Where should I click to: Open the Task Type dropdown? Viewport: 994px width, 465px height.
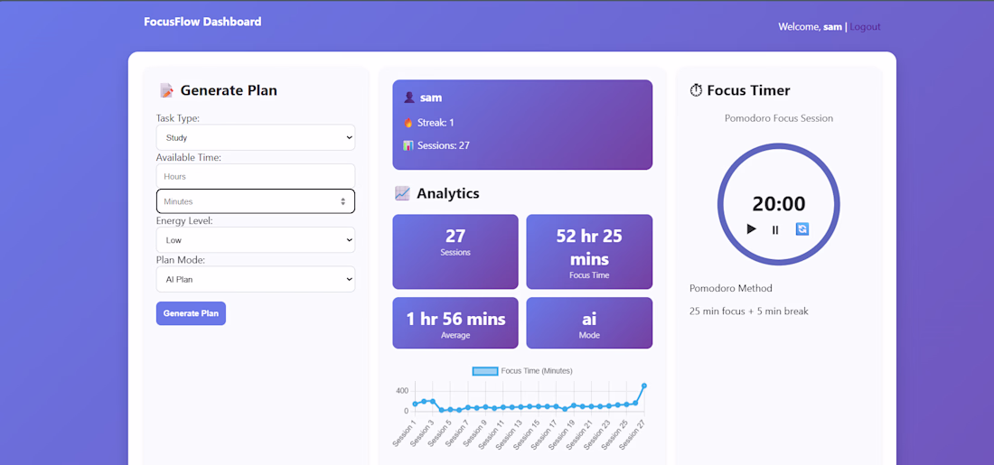[256, 137]
